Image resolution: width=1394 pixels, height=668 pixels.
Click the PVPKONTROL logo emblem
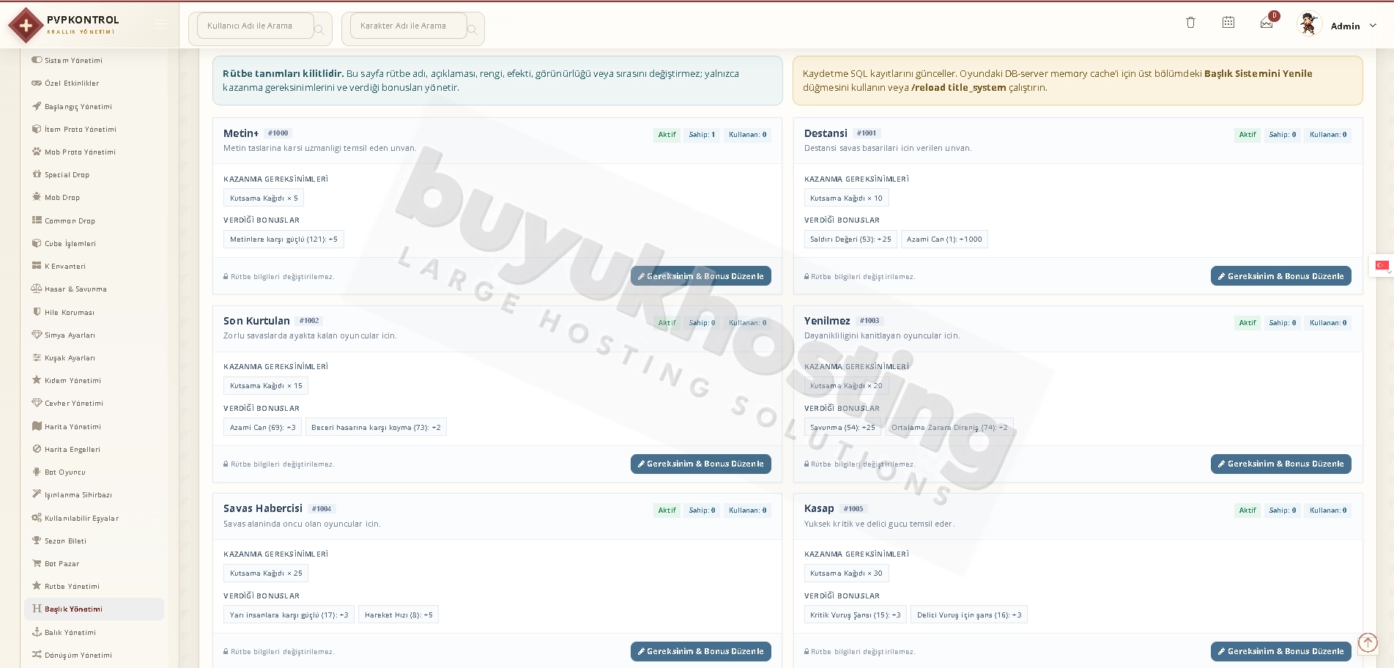[26, 26]
